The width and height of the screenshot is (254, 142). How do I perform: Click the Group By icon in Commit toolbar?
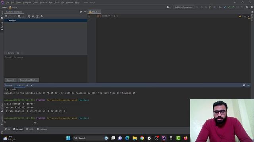tap(29, 17)
